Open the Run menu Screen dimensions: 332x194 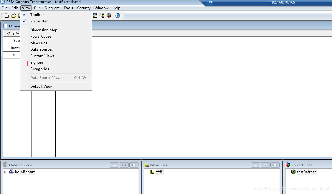tap(37, 8)
